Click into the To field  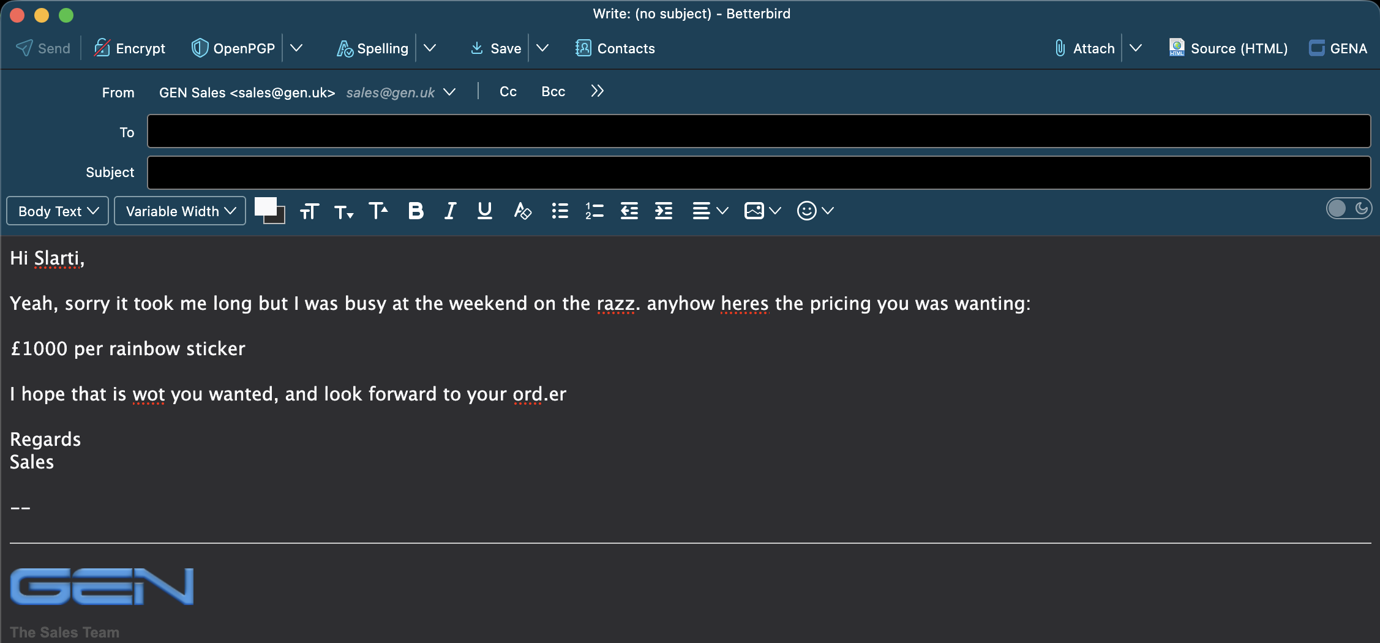759,131
